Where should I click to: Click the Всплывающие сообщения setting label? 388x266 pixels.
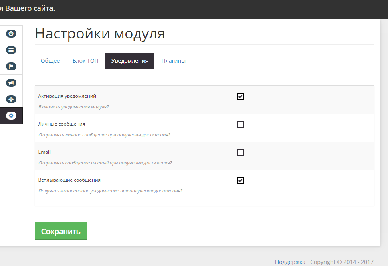(x=69, y=180)
